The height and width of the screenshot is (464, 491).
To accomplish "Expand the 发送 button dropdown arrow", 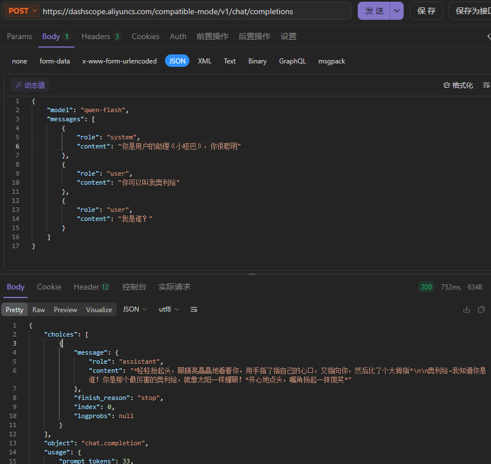I will [x=397, y=11].
